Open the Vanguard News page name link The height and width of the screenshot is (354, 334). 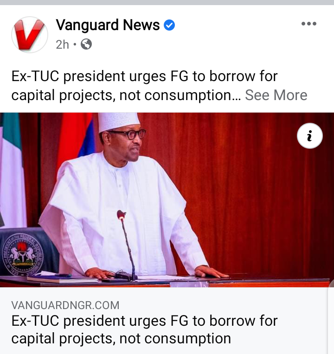coord(108,25)
